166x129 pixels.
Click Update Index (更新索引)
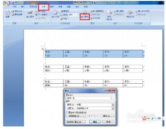[x=119, y=15]
